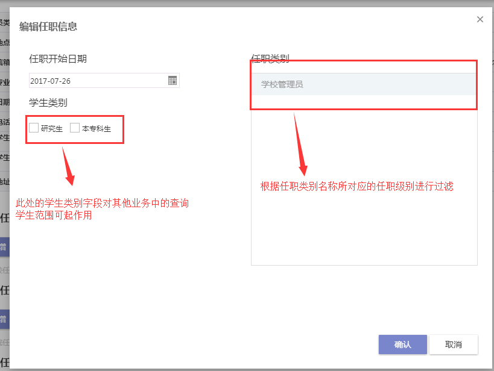The height and width of the screenshot is (371, 494).
Task: Close the 编辑任职信息 dialog with X
Action: [x=480, y=19]
